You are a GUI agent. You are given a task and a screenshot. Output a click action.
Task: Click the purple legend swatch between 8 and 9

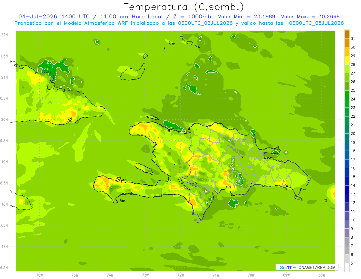(x=347, y=233)
